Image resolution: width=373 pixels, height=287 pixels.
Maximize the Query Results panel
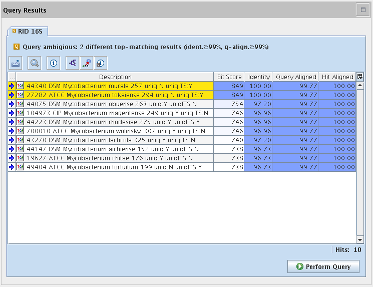(x=362, y=9)
